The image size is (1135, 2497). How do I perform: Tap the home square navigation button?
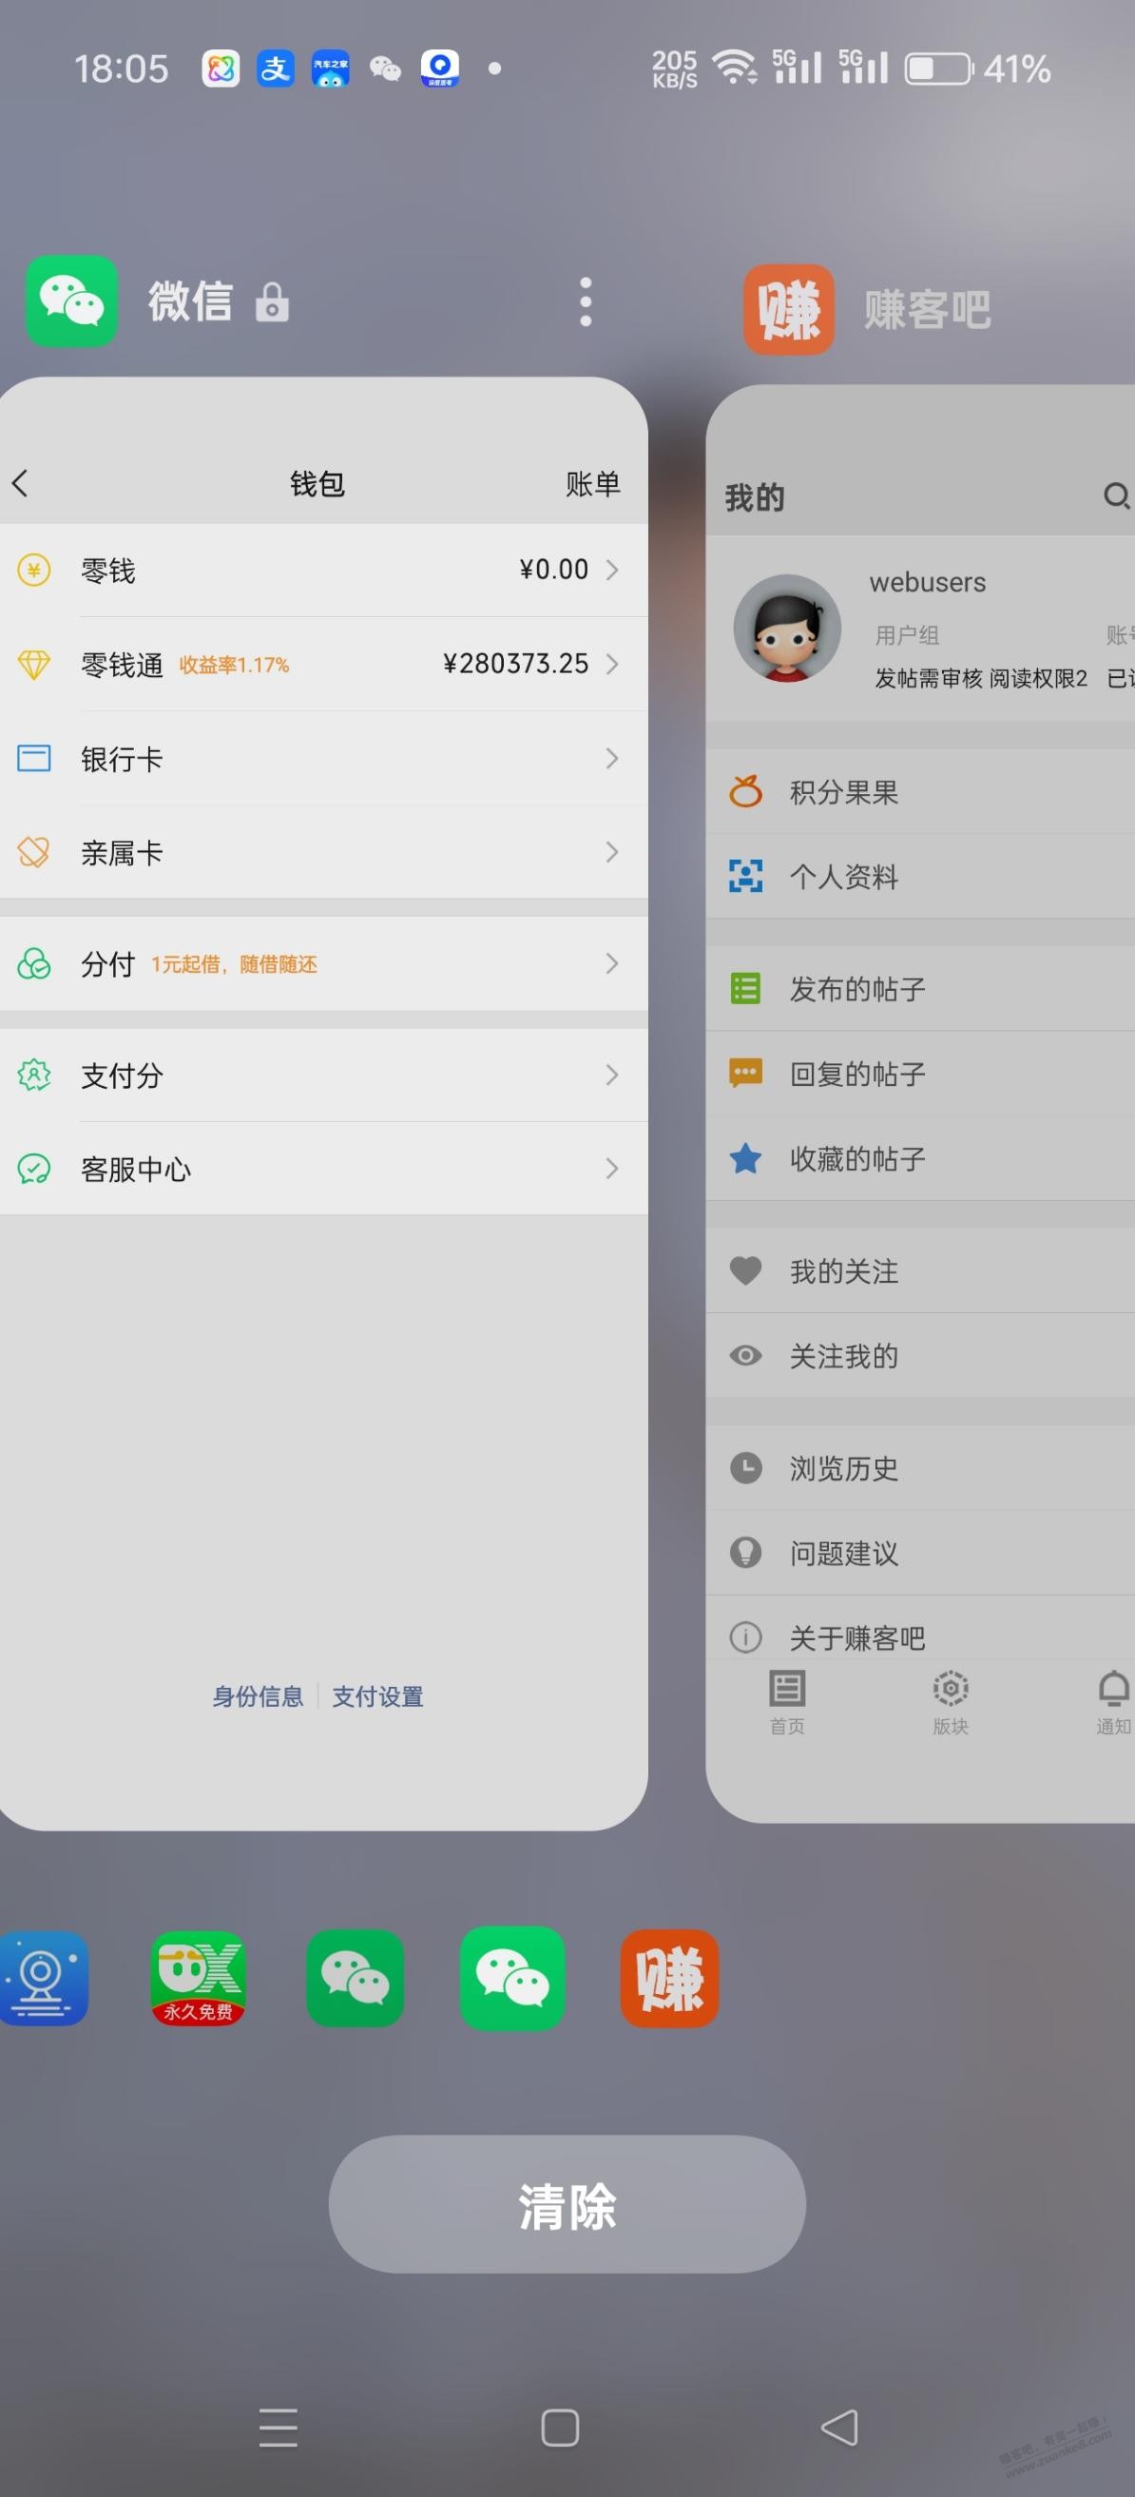(560, 2428)
